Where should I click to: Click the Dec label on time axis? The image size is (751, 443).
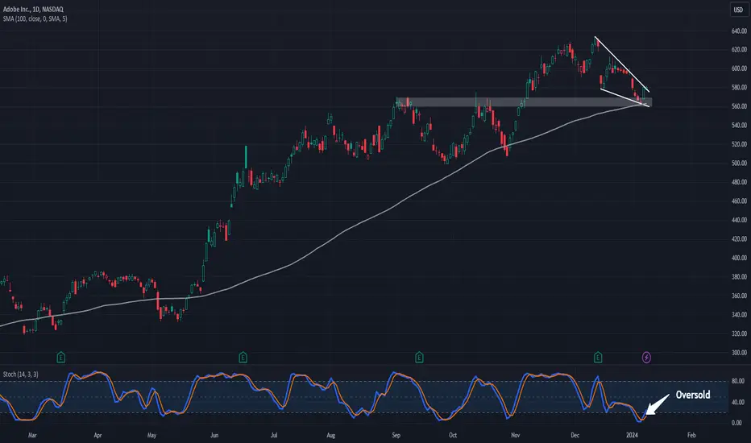(x=575, y=435)
